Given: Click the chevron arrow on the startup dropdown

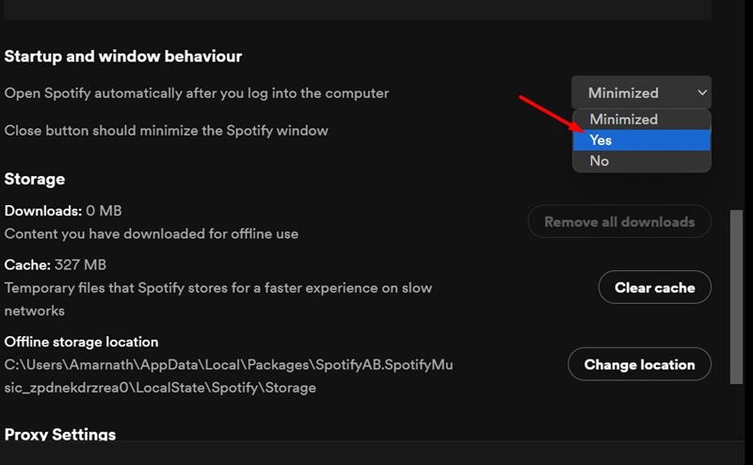Looking at the screenshot, I should pyautogui.click(x=701, y=92).
